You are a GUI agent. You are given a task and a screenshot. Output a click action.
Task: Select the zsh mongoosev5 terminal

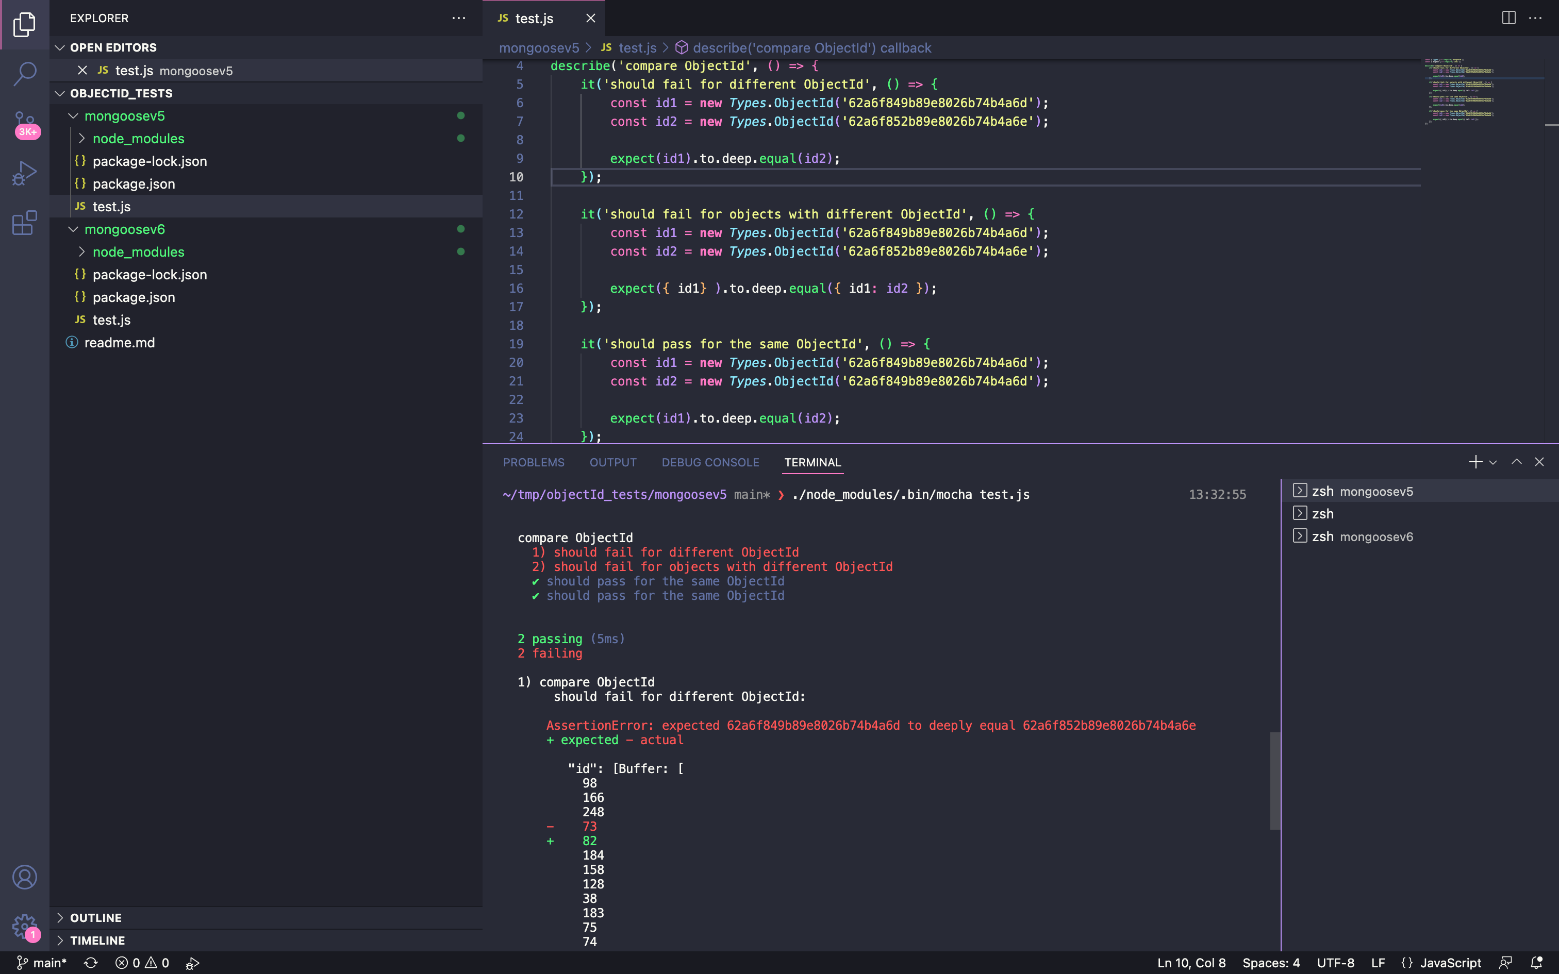click(x=1420, y=491)
